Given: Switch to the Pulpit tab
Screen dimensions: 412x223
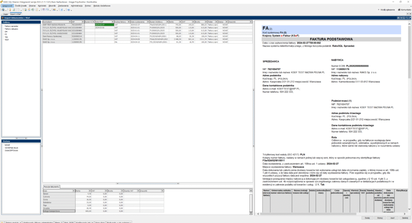Looking at the screenshot, I should pyautogui.click(x=6, y=14).
